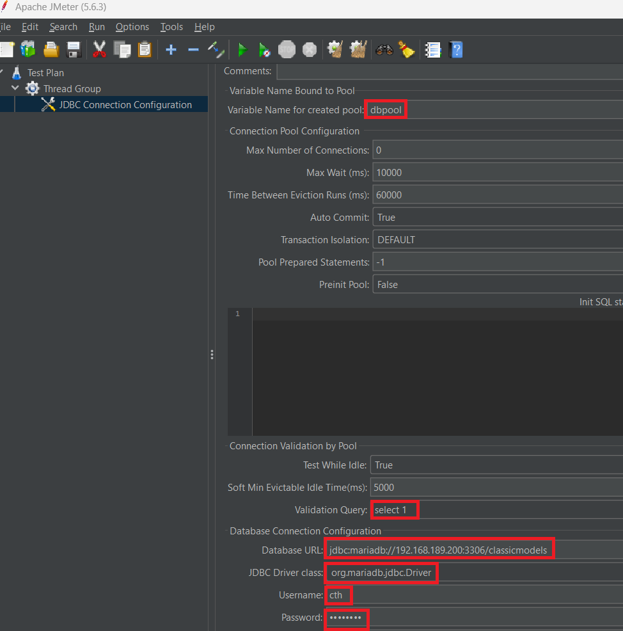Click Start no pauses icon

coord(264,50)
